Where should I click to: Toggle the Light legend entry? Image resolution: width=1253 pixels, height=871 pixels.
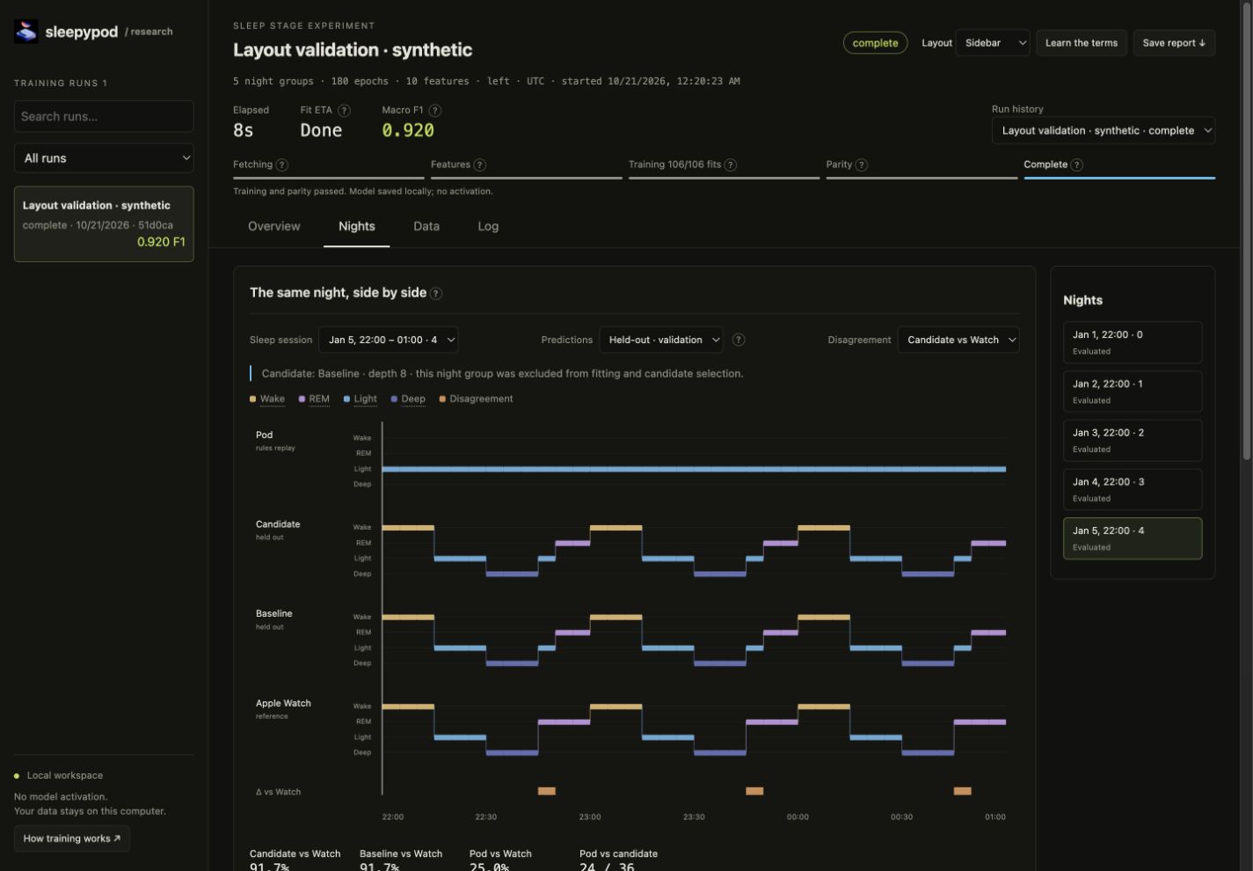[361, 399]
